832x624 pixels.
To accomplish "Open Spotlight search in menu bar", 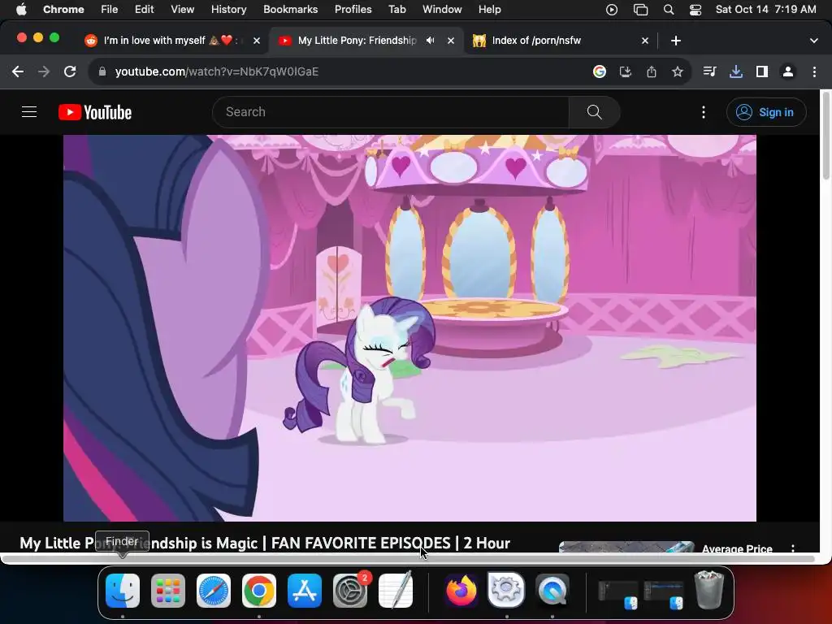I will (x=669, y=9).
